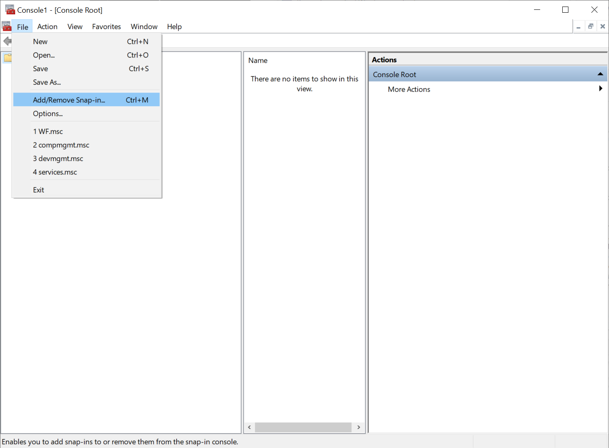Choose Save As in the File menu
Image resolution: width=609 pixels, height=448 pixels.
tap(47, 82)
